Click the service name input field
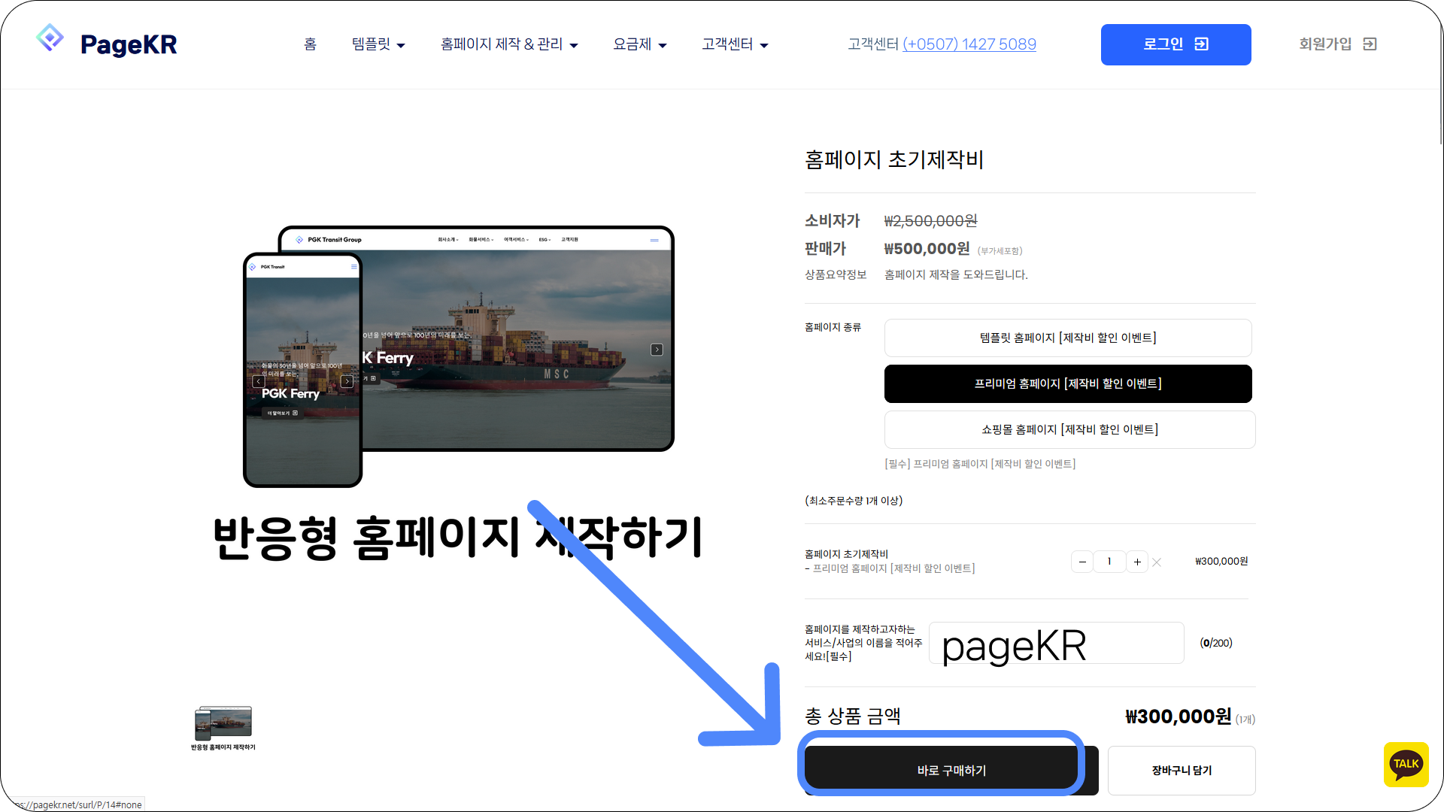 tap(1056, 644)
